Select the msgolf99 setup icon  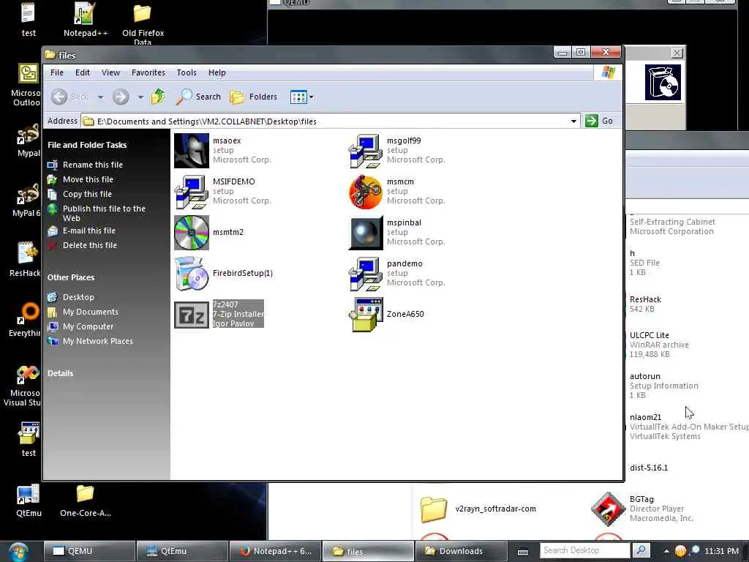366,151
